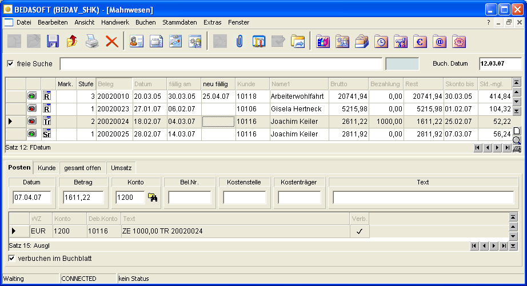Open the Buchen menu
527x286 pixels.
pyautogui.click(x=146, y=22)
